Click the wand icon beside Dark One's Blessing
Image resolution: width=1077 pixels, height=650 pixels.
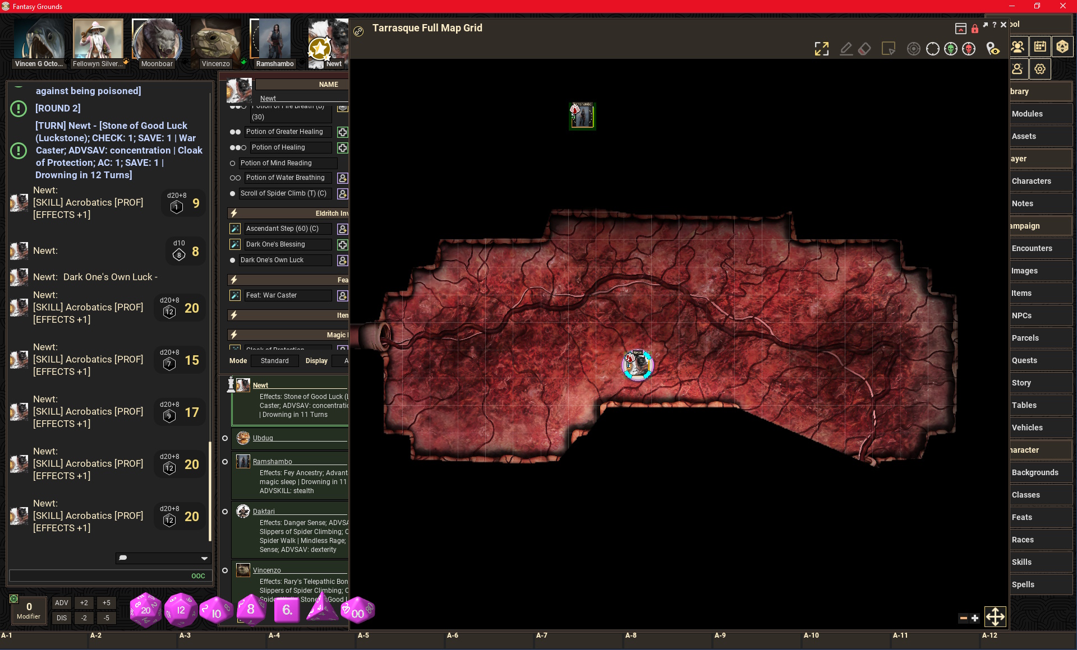tap(235, 244)
